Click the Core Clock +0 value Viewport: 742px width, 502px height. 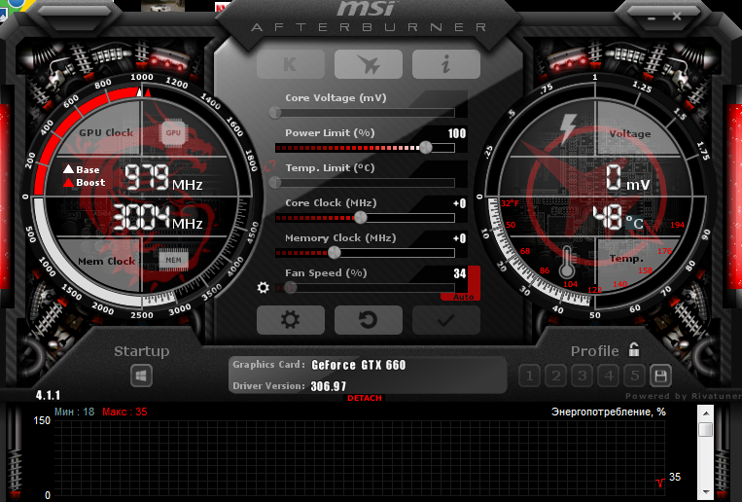(x=459, y=203)
